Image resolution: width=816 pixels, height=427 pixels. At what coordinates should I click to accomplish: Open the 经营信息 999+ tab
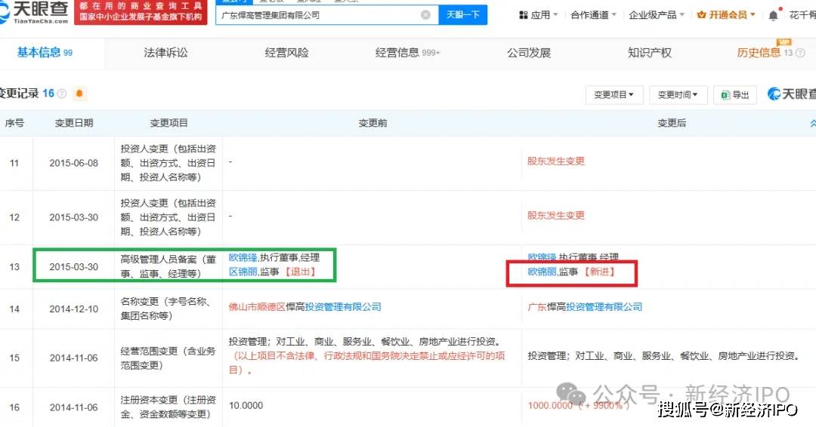point(407,53)
